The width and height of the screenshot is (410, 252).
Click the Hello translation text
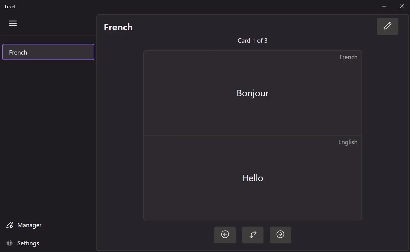pyautogui.click(x=252, y=178)
